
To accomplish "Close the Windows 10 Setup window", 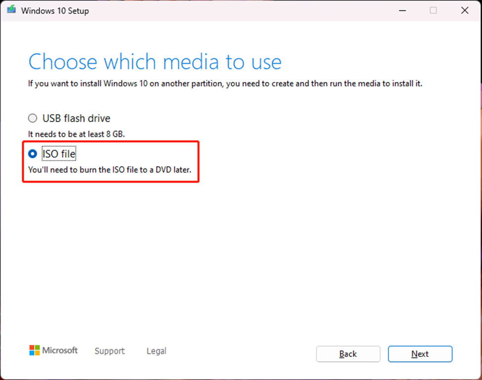I will click(x=465, y=10).
